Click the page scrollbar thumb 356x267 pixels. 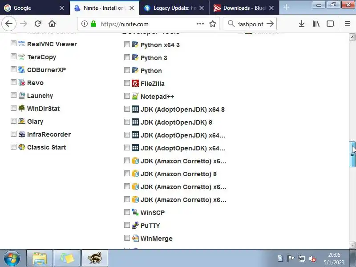coord(352,154)
